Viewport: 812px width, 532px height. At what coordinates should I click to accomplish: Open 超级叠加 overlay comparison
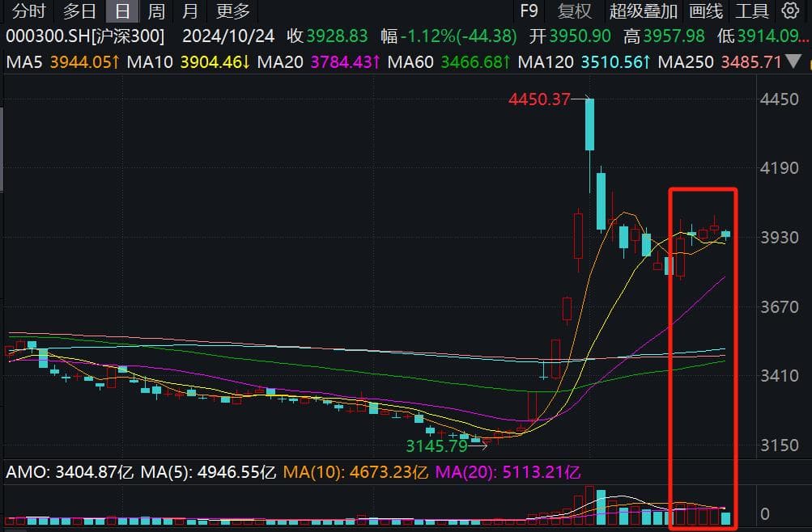tap(643, 11)
